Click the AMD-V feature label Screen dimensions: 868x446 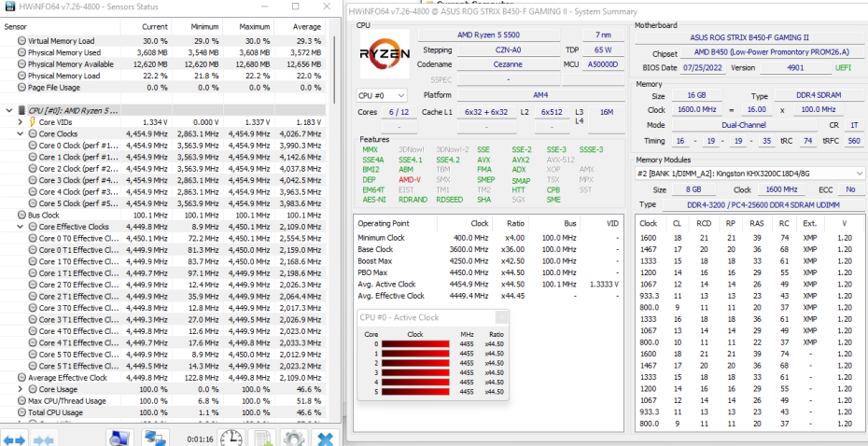(x=410, y=180)
